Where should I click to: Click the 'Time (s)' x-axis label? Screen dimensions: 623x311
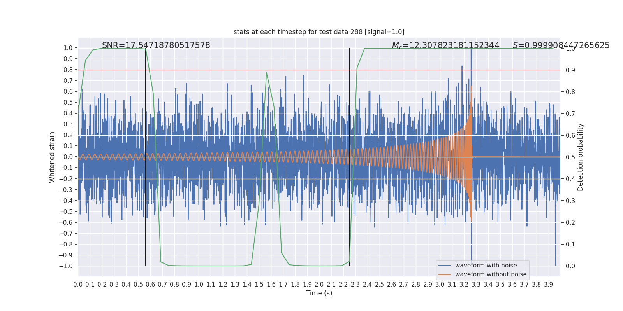click(x=319, y=293)
